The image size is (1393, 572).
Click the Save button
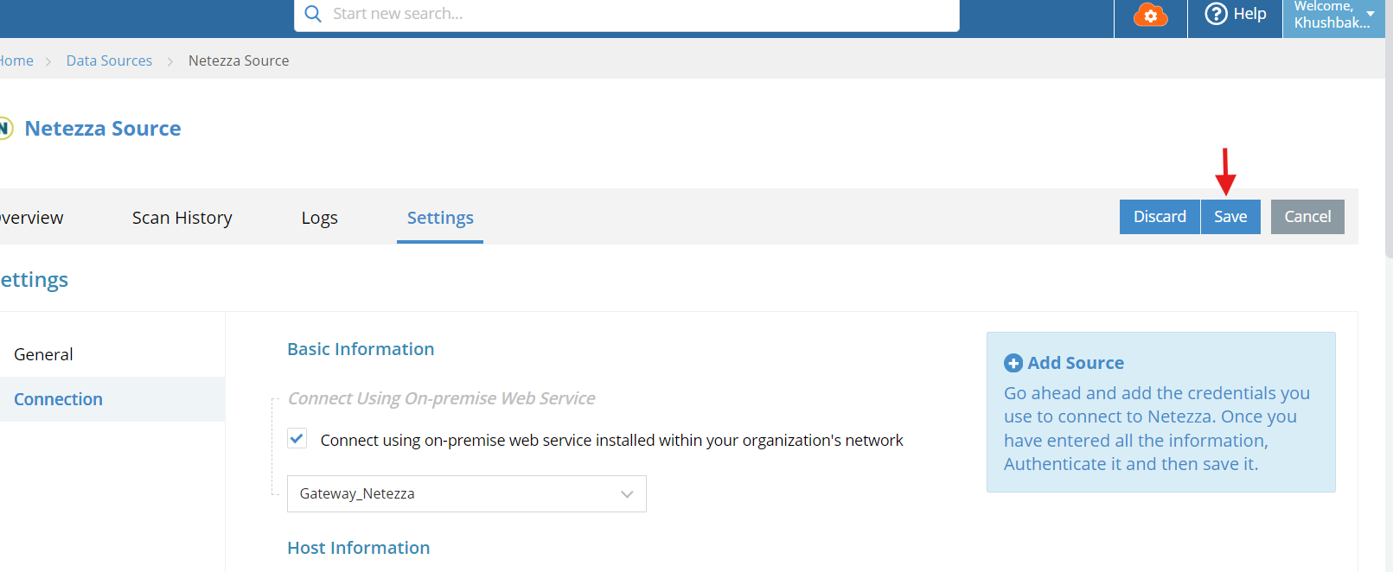(1230, 217)
